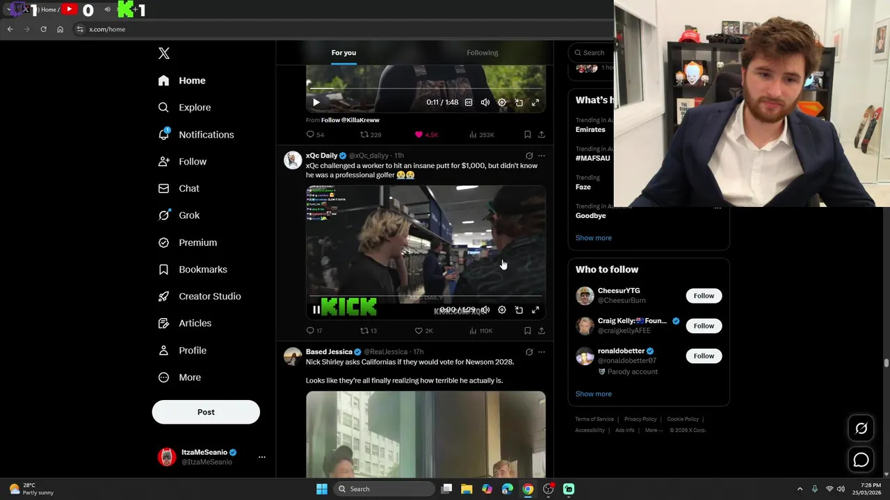Pause the xQc golf video
The image size is (890, 500).
pyautogui.click(x=316, y=310)
